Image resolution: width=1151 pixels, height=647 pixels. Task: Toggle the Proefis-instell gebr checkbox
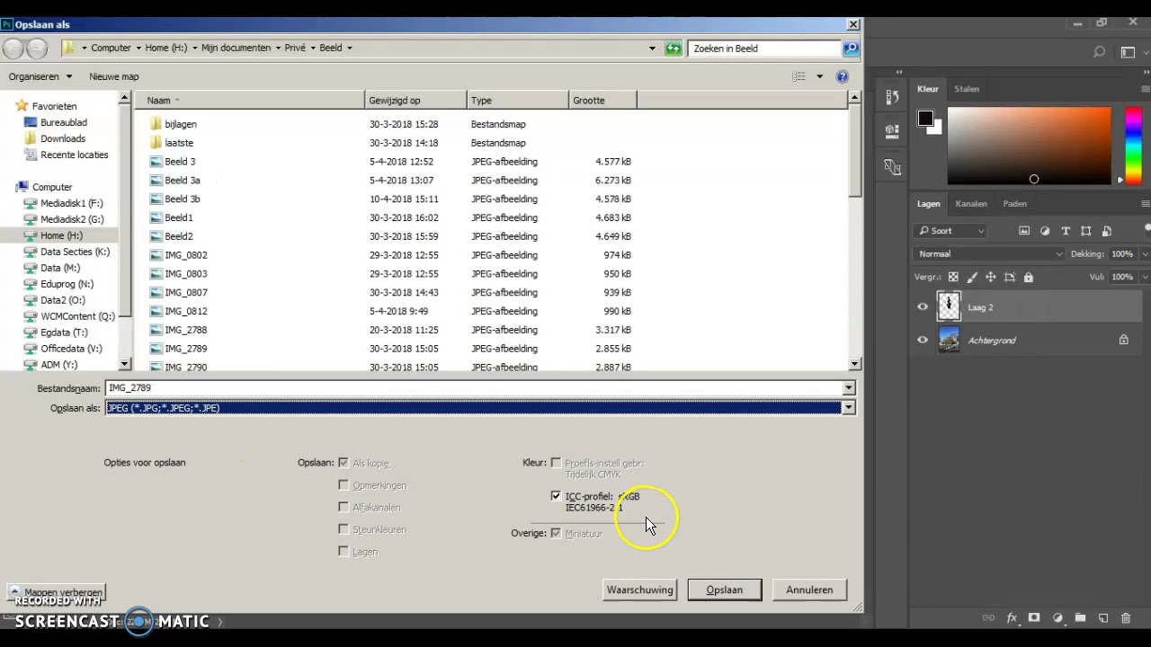556,463
